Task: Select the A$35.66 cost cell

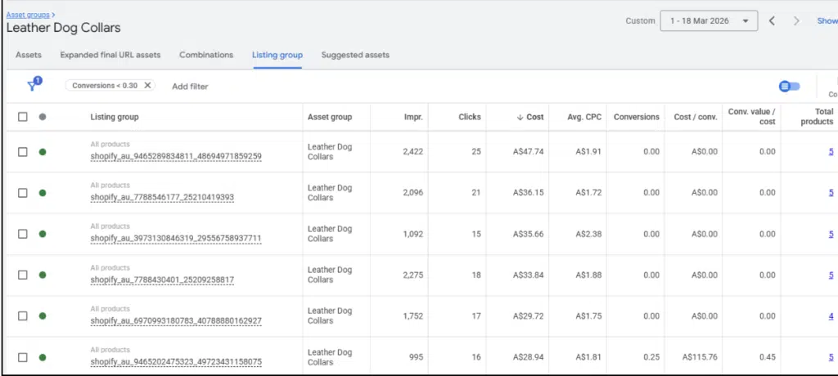Action: [528, 234]
